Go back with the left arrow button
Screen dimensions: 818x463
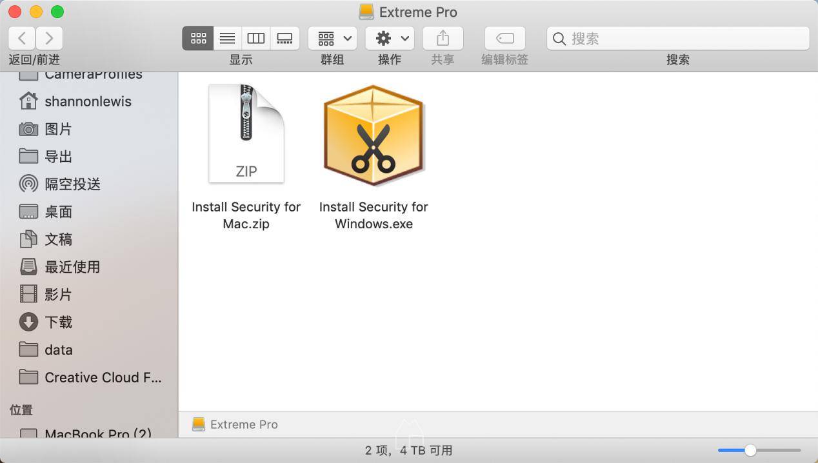pos(22,38)
